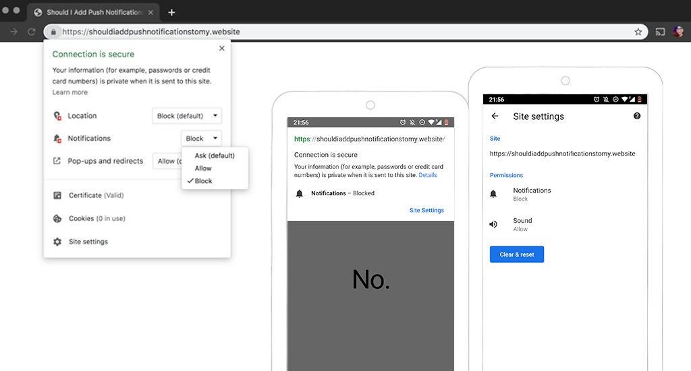Tap the back arrow in Site settings
The height and width of the screenshot is (371, 691).
point(495,116)
